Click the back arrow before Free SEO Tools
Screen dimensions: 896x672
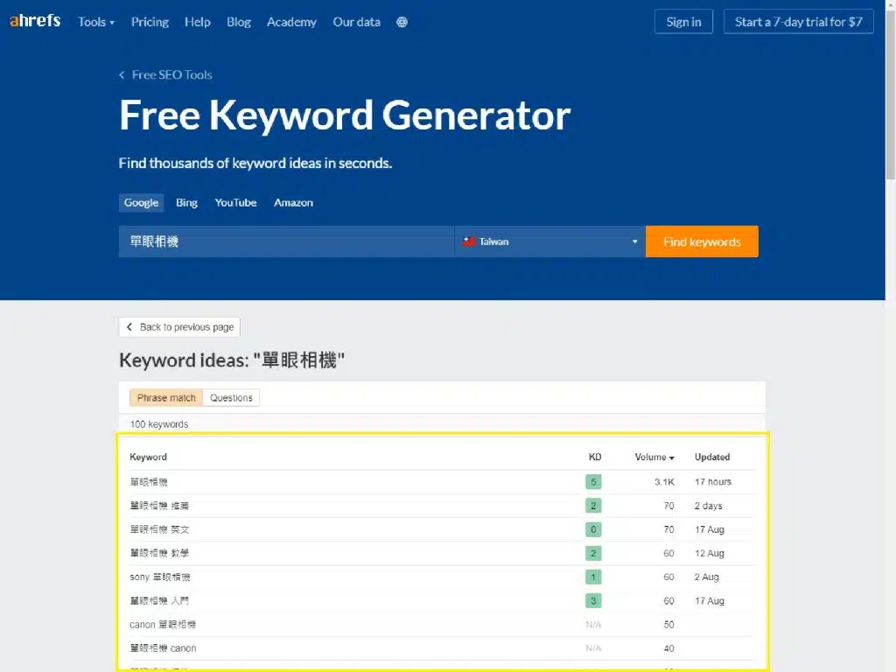[x=122, y=75]
